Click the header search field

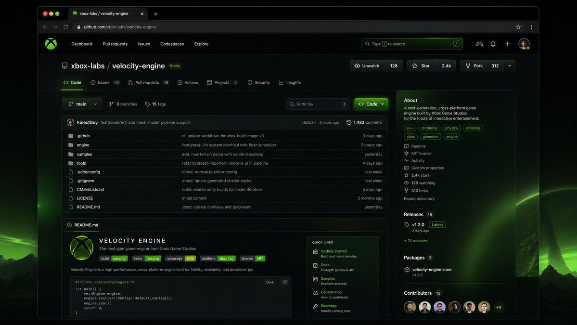[412, 44]
